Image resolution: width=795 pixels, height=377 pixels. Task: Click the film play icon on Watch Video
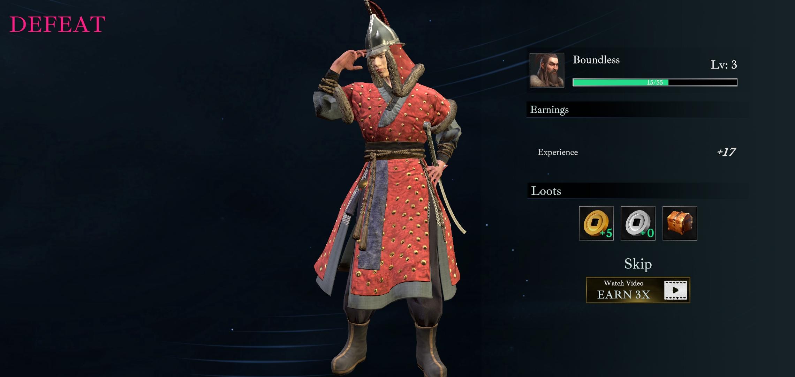coord(675,290)
